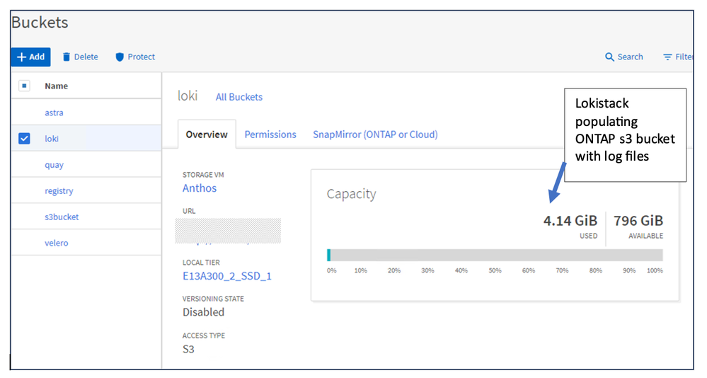Open the SnapMirror (ONTAP or Cloud) tab
Image resolution: width=707 pixels, height=378 pixels.
coord(375,134)
